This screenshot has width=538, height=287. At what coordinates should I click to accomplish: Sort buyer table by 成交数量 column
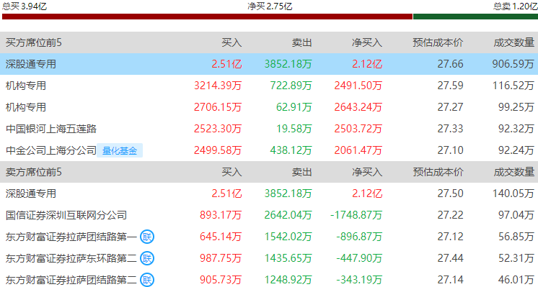(x=514, y=42)
